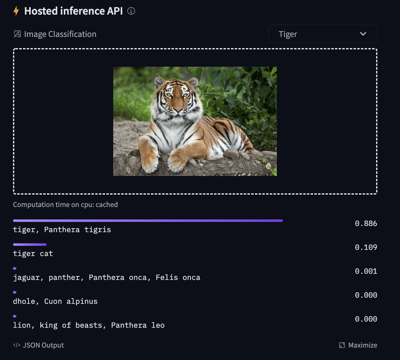Expand the example image picker combo box
Image resolution: width=400 pixels, height=360 pixels.
click(322, 34)
